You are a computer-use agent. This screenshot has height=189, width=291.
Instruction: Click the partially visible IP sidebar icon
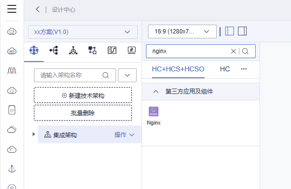12,187
